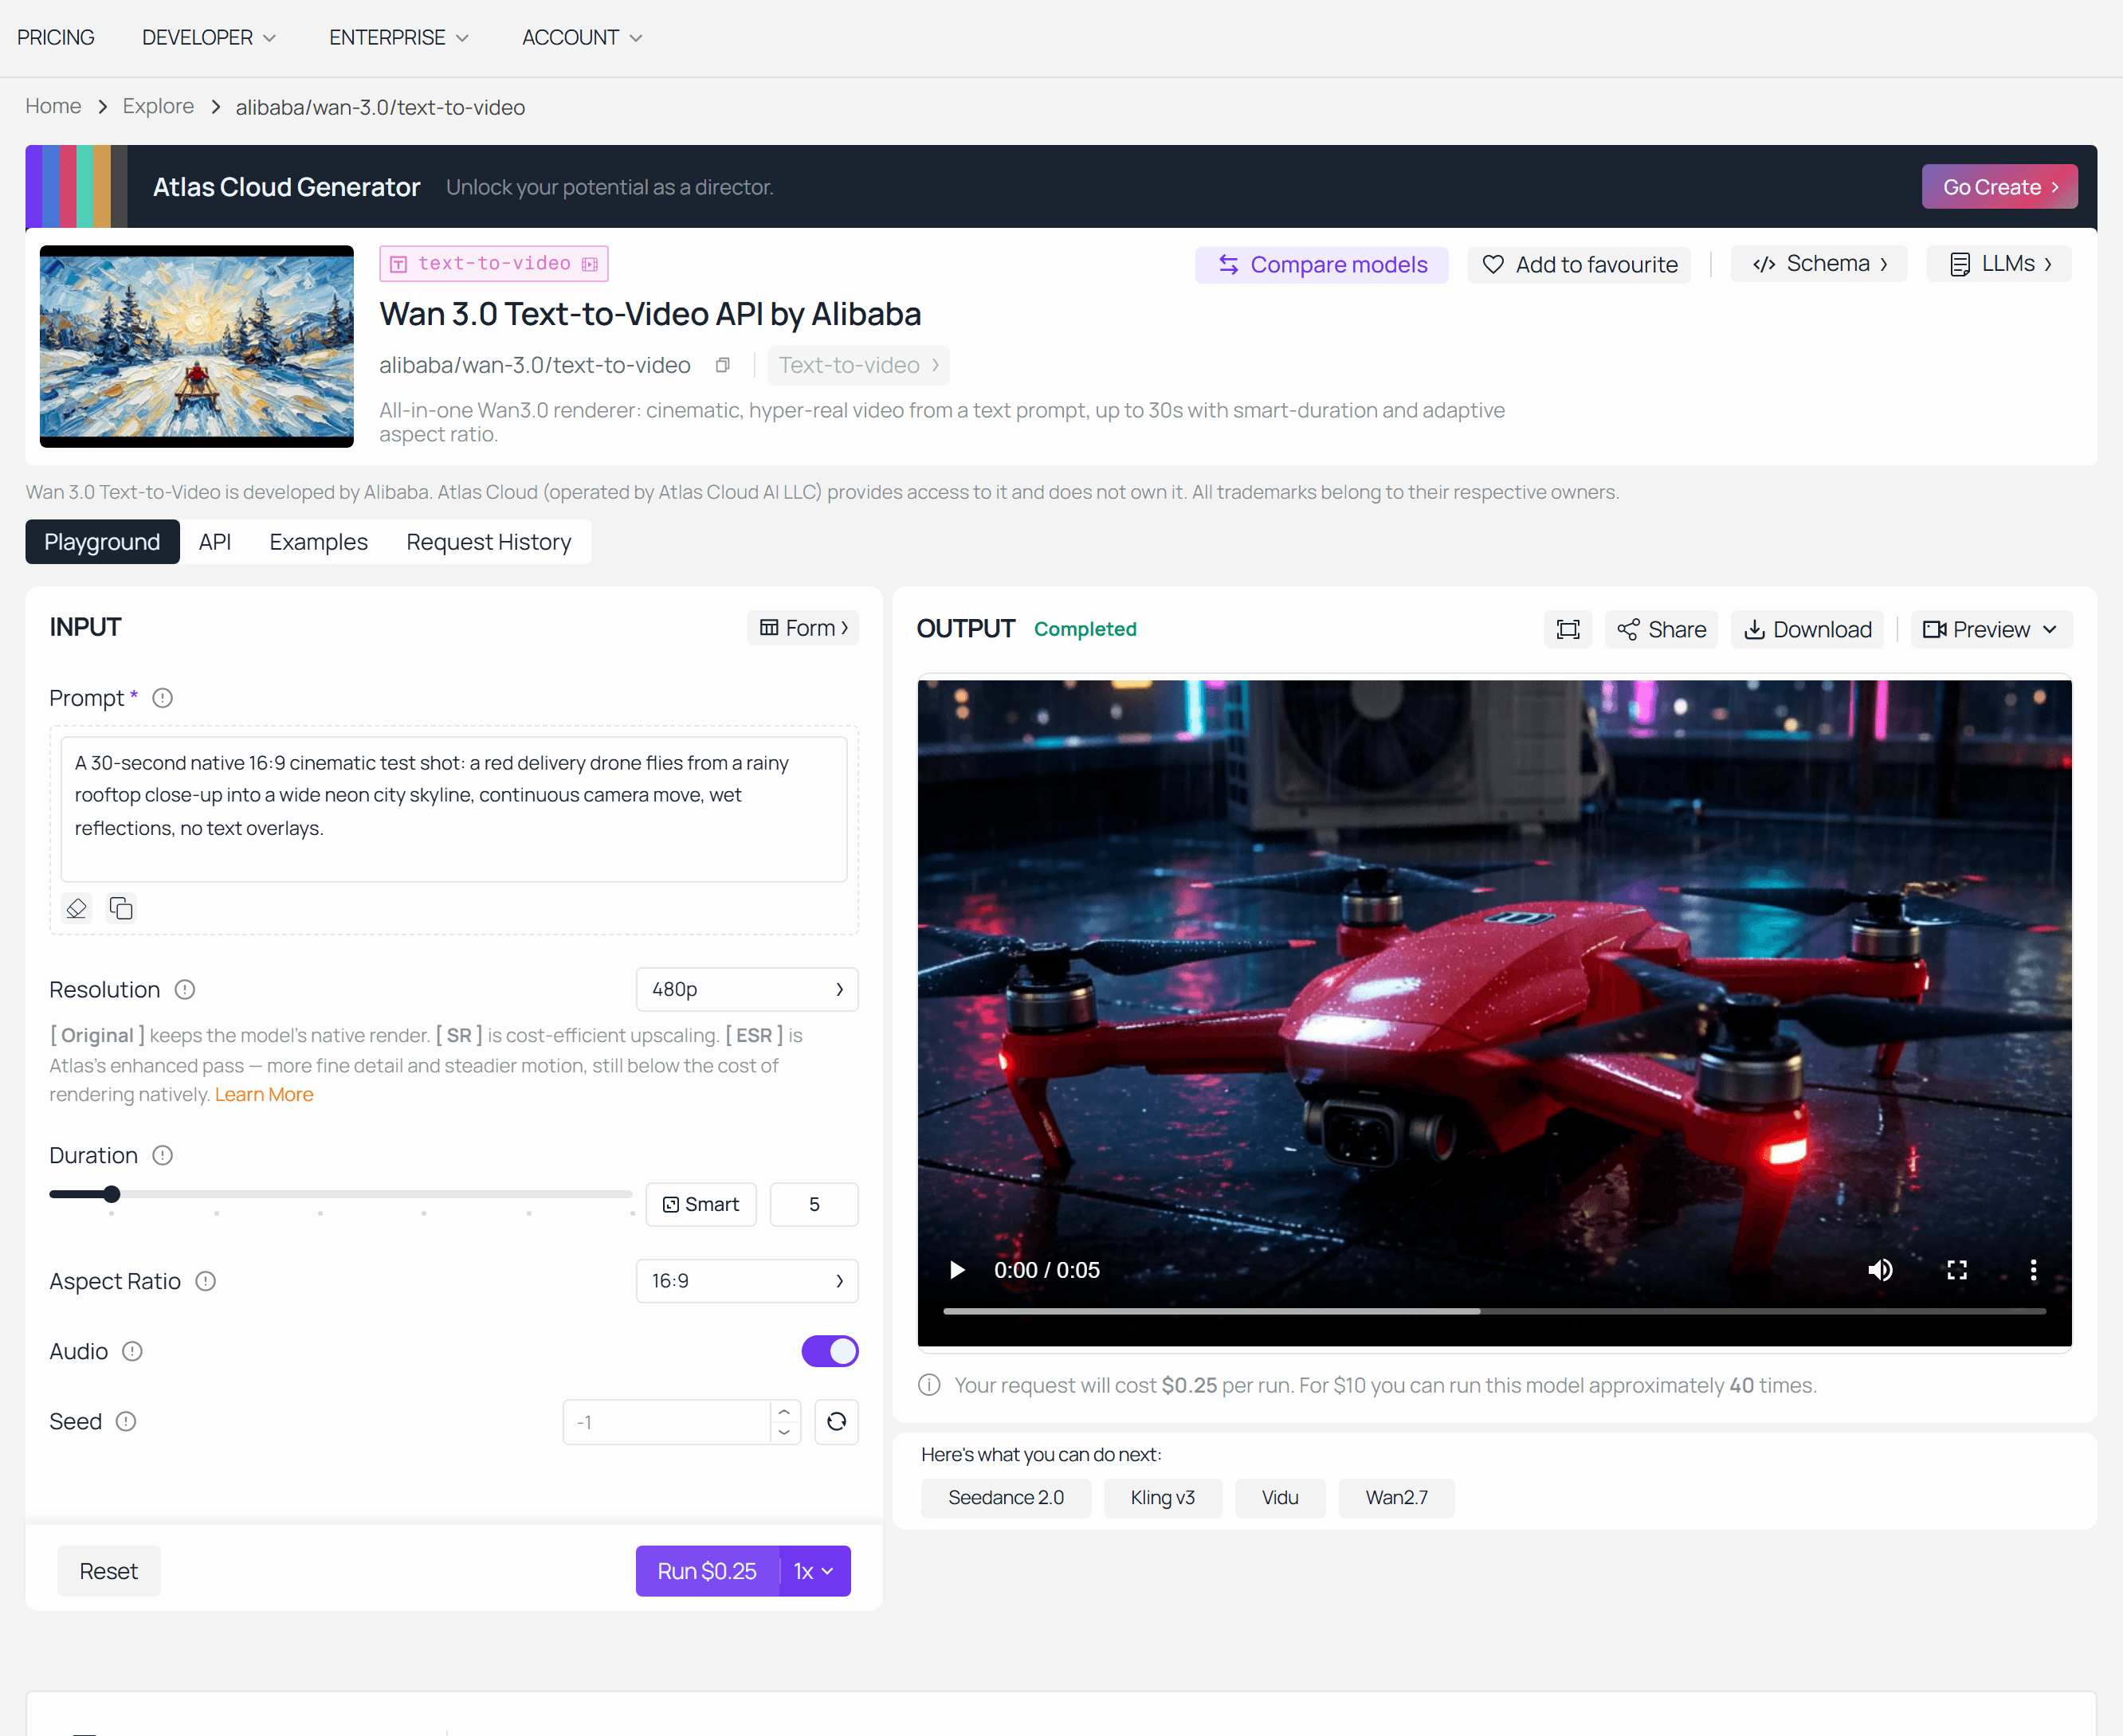Enable Smart duration mode
This screenshot has width=2123, height=1736.
pos(701,1204)
